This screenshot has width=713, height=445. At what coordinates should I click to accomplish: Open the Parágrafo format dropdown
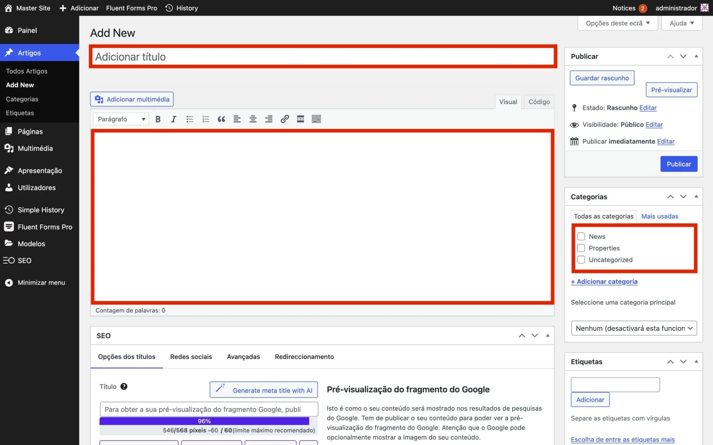pos(121,119)
